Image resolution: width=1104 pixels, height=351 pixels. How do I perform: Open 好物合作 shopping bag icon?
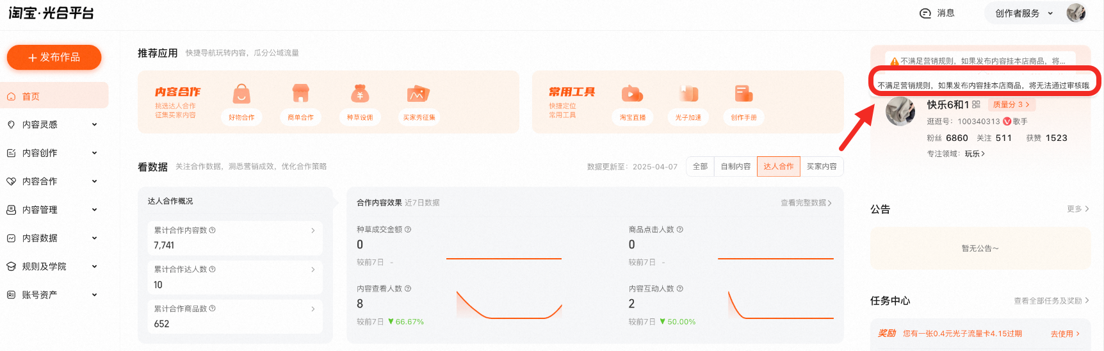(x=241, y=94)
